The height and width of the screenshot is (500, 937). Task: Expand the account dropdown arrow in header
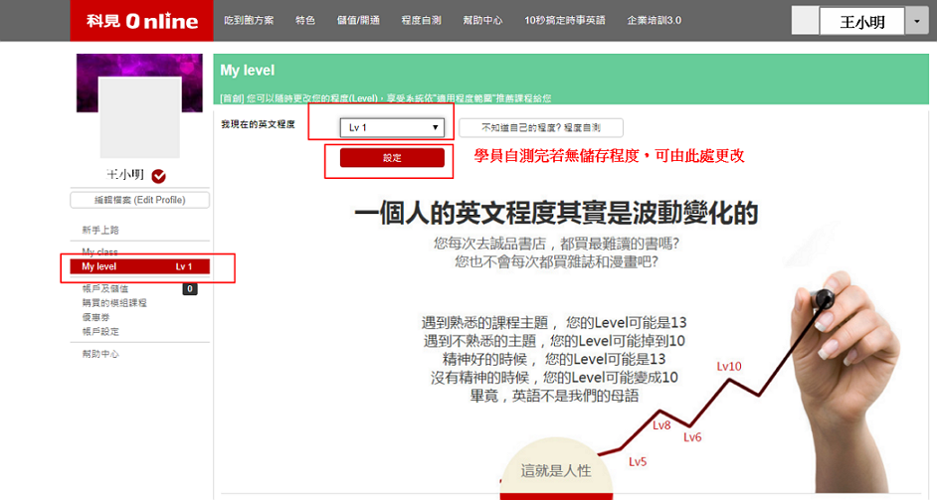[x=917, y=22]
